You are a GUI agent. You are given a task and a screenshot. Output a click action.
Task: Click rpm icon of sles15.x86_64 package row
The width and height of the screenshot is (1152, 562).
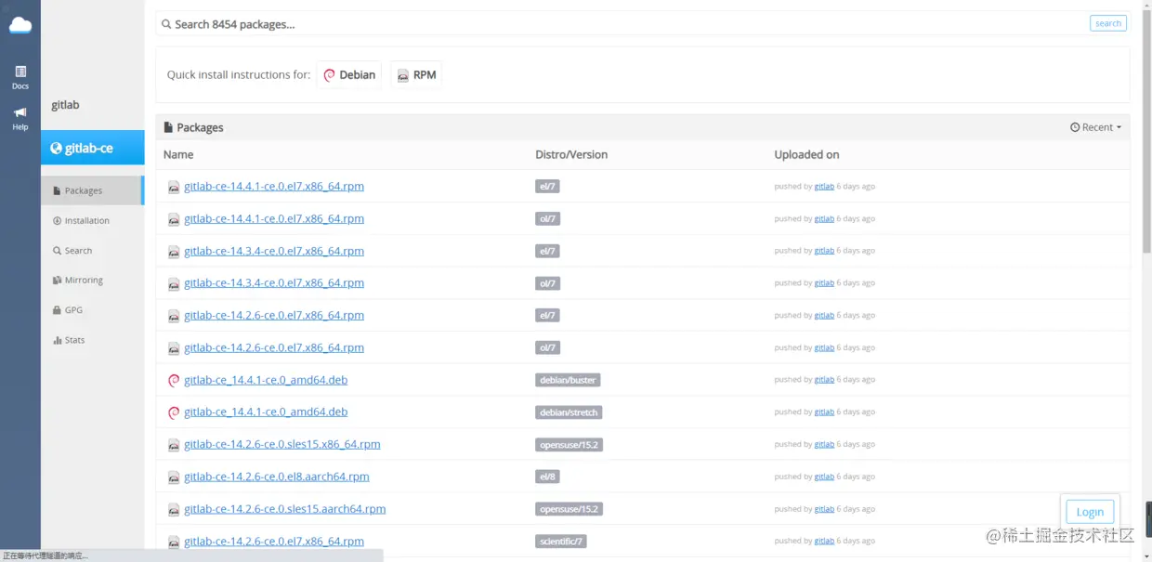point(174,445)
